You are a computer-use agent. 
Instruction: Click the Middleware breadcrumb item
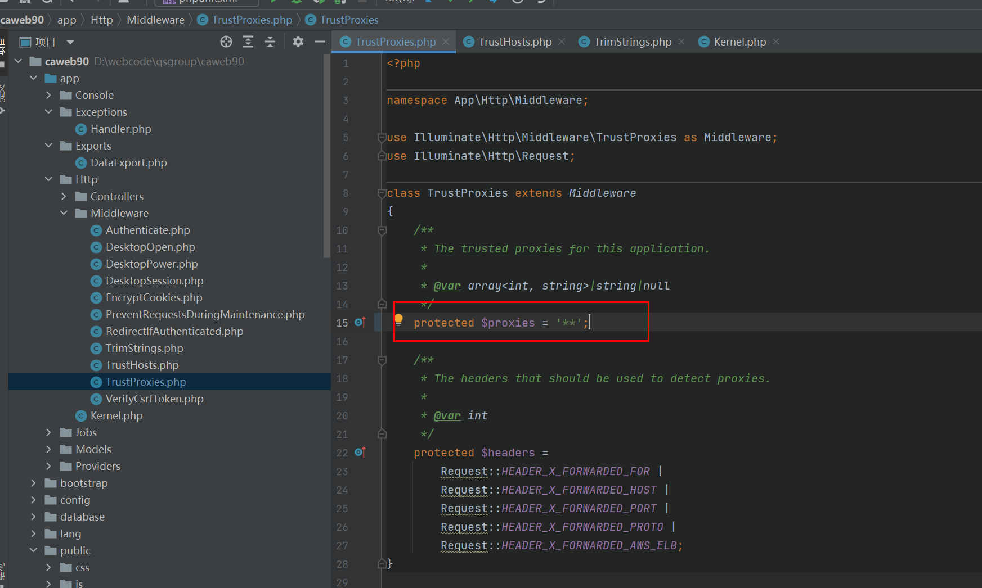point(155,20)
